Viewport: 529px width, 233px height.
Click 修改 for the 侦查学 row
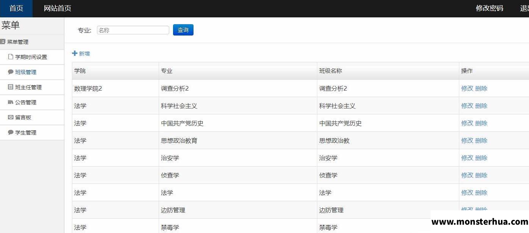pos(467,175)
